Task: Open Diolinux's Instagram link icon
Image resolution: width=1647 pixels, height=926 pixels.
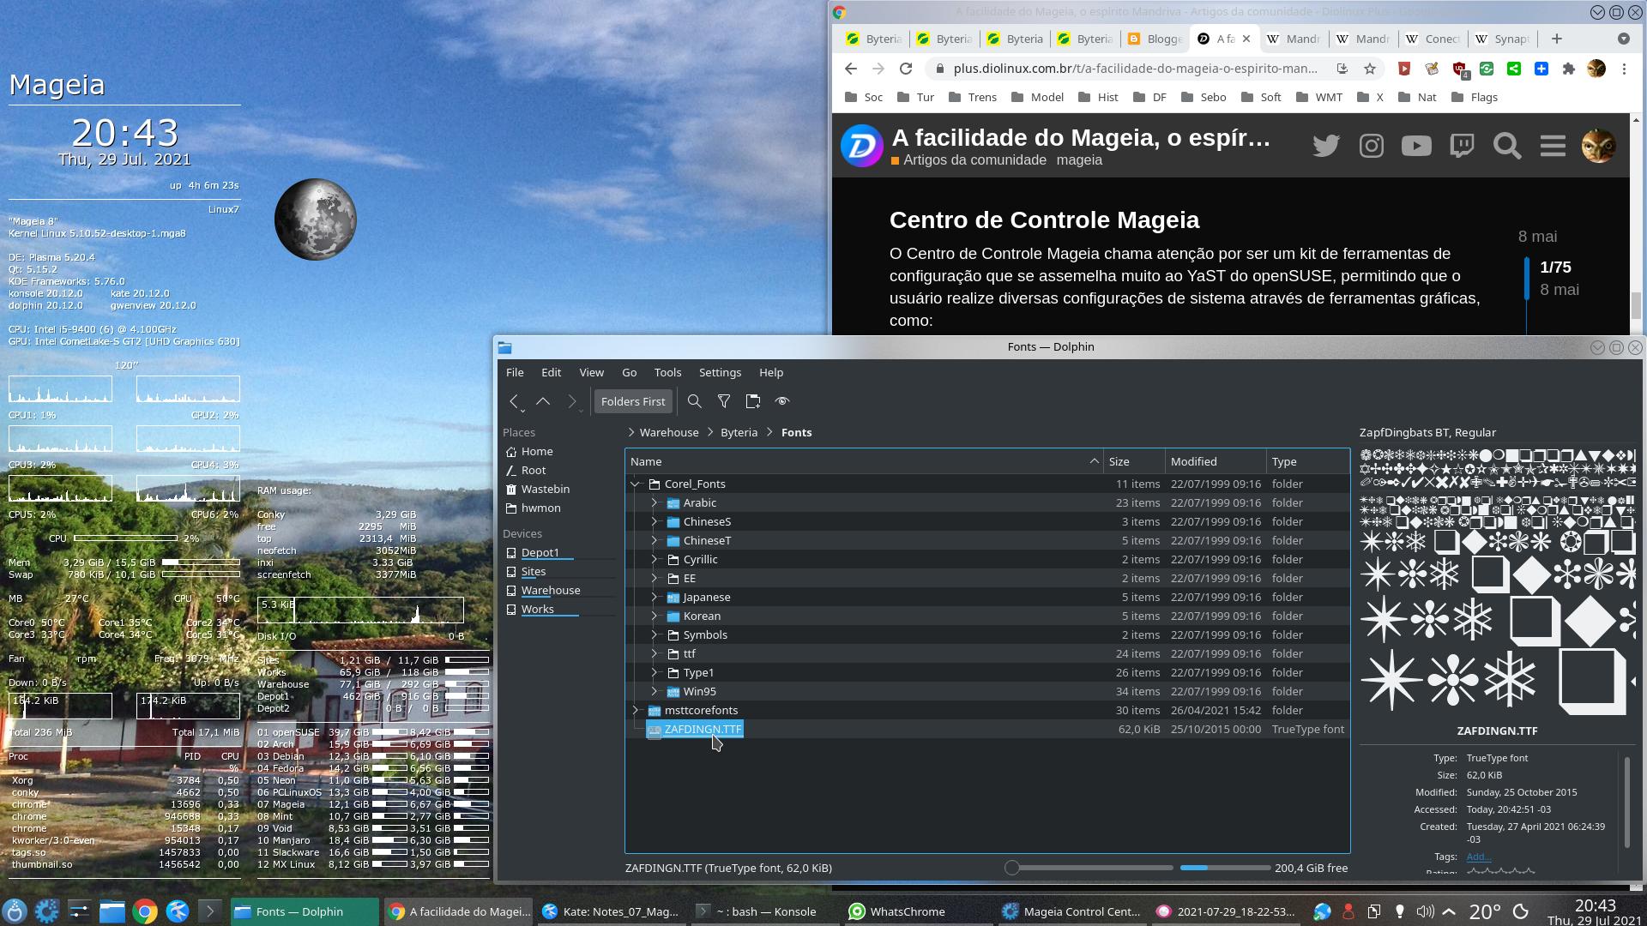Action: tap(1372, 146)
